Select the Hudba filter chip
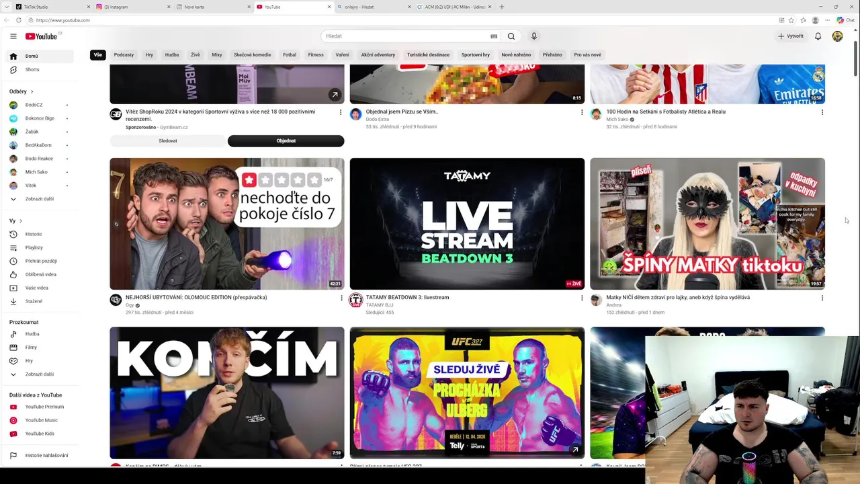 point(172,55)
